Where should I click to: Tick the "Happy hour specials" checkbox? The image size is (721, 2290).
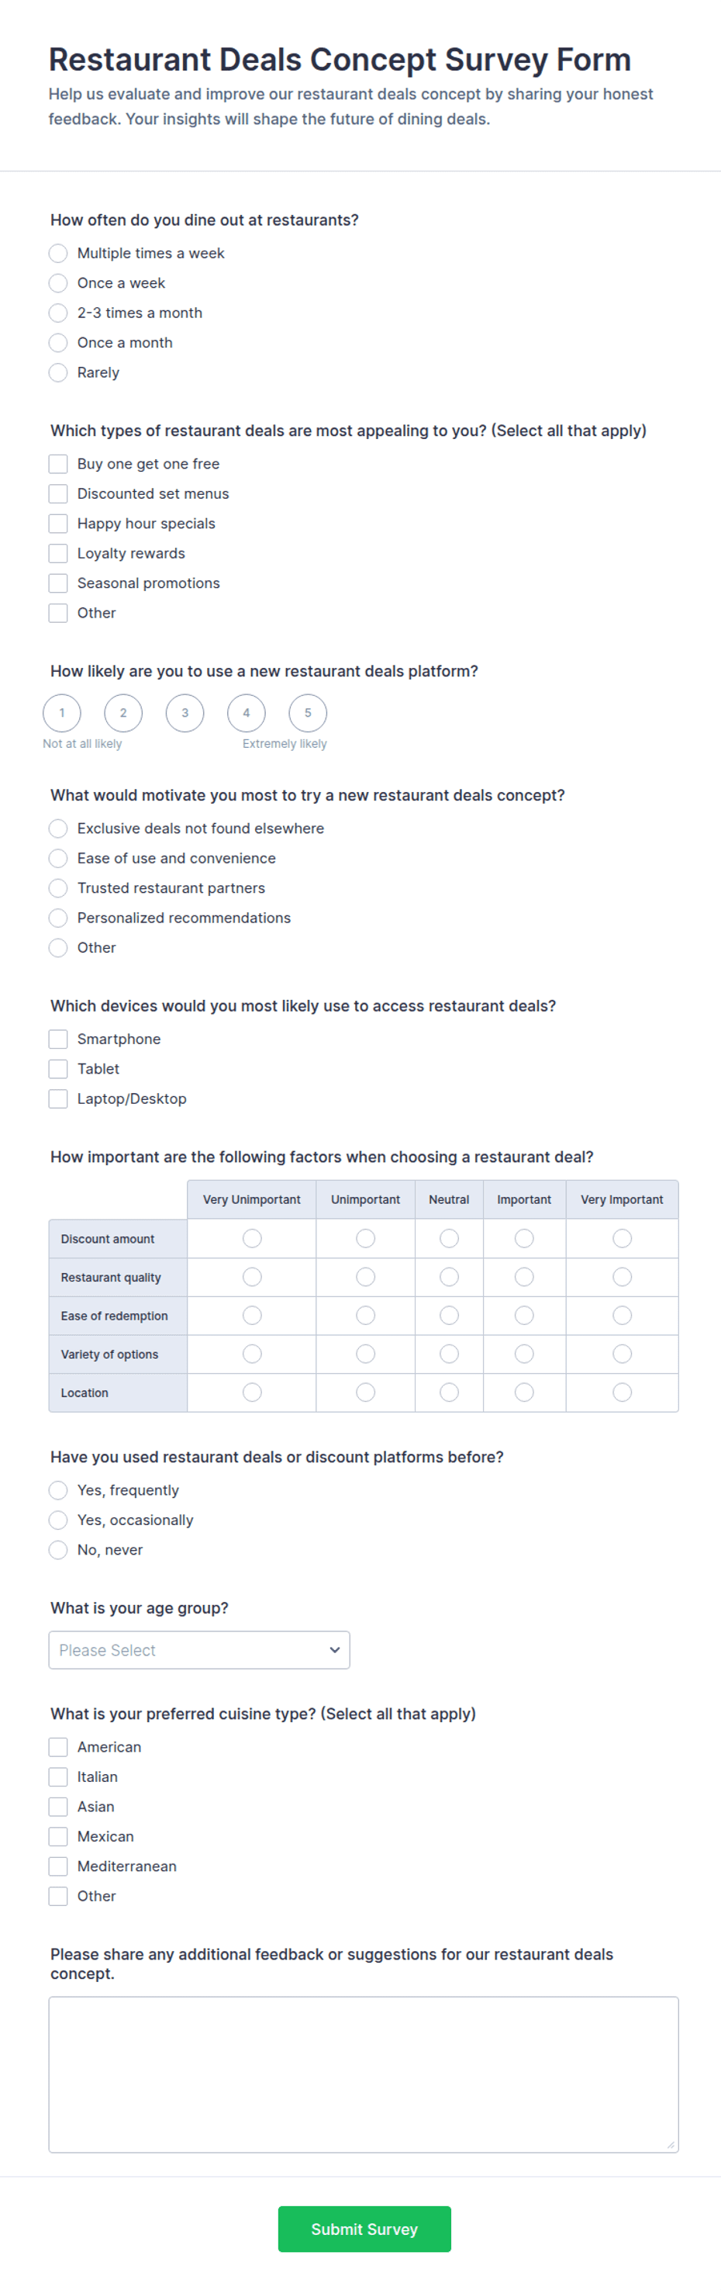(x=57, y=524)
